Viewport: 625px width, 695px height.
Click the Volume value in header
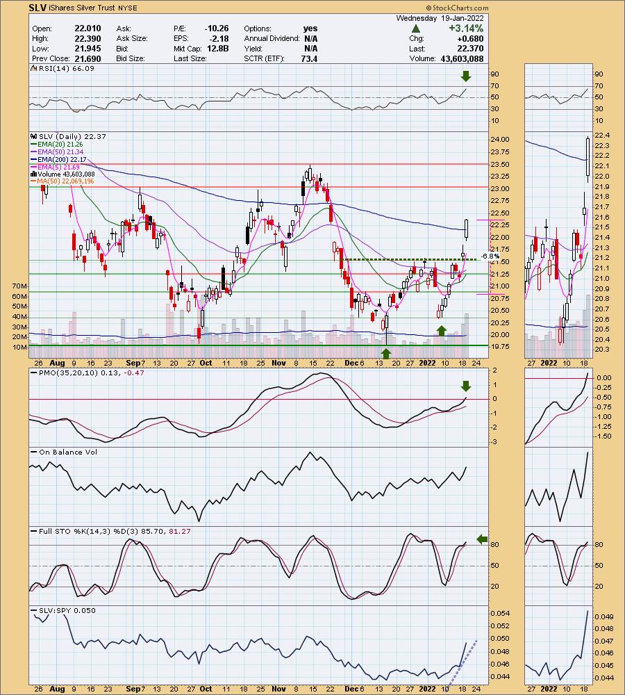click(462, 59)
